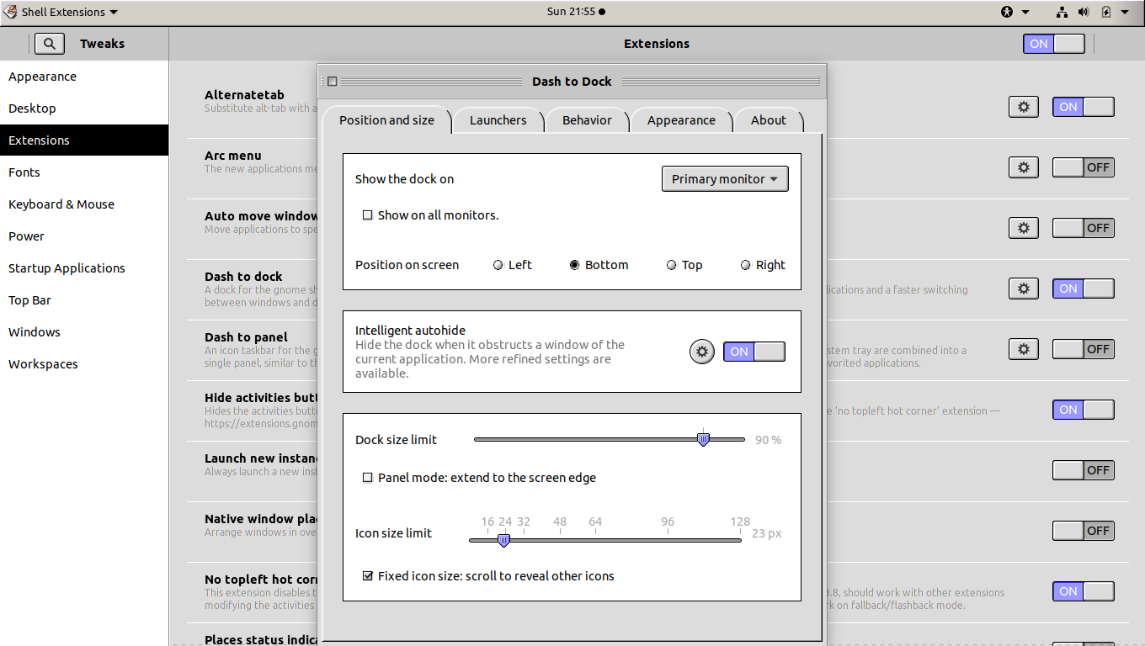Screen dimensions: 1145x646
Task: Open the Behavior tab
Action: (587, 120)
